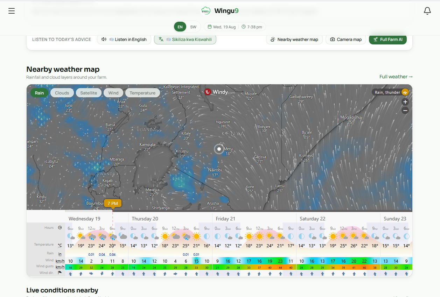
Task: Click the 7:38 pm time chip
Action: tap(252, 27)
